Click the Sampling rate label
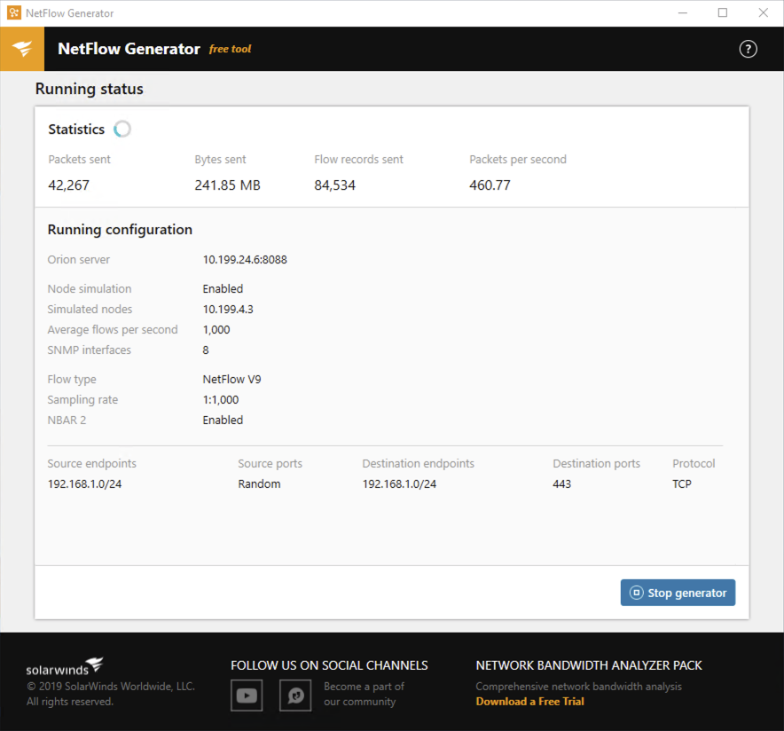 click(82, 399)
